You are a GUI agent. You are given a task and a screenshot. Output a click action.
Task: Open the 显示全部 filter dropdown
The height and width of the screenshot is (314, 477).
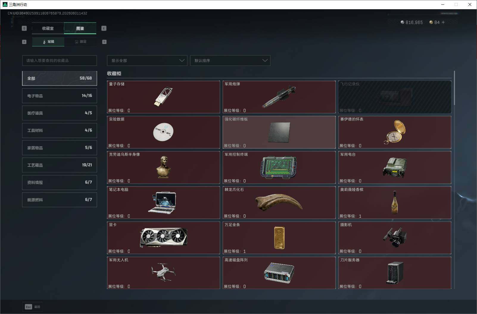point(147,60)
